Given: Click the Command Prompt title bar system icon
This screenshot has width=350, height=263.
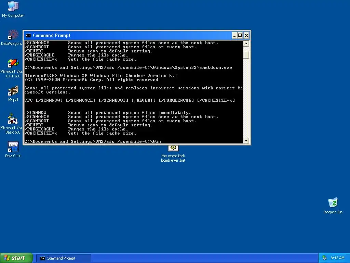Looking at the screenshot, I should (28, 35).
